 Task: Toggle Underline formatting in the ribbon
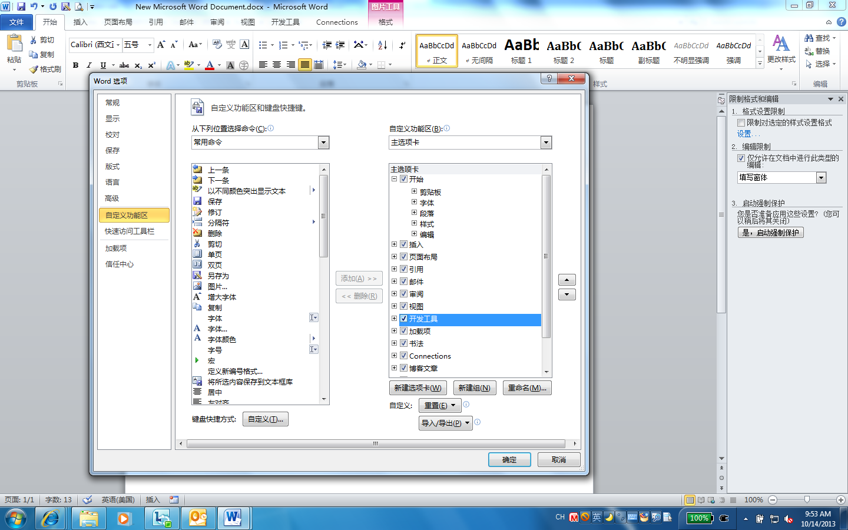coord(103,65)
